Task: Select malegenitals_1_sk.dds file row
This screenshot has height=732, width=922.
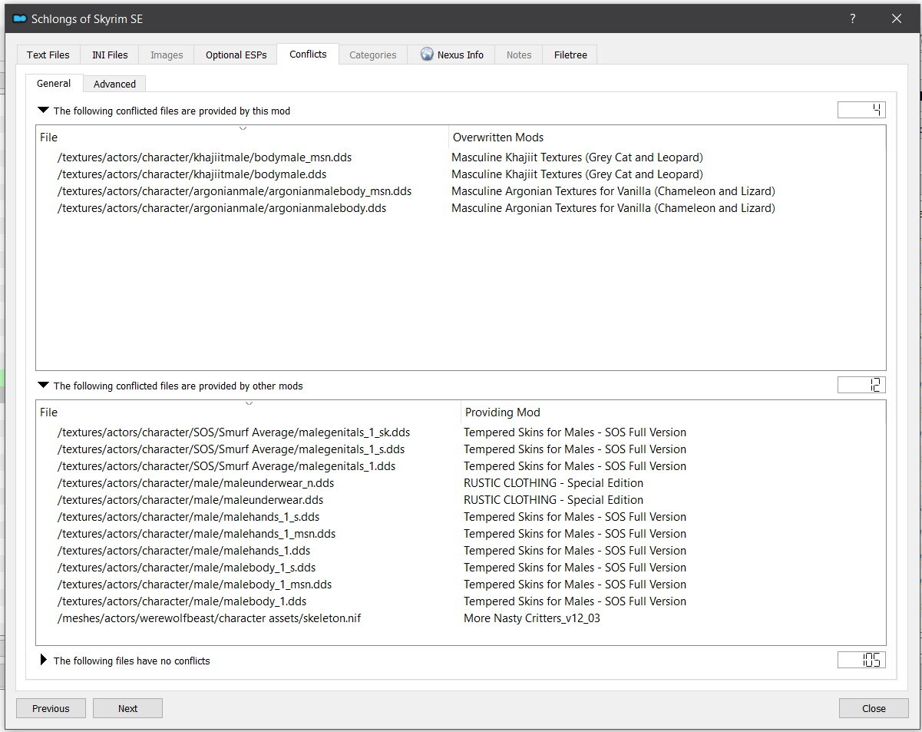Action: click(461, 432)
